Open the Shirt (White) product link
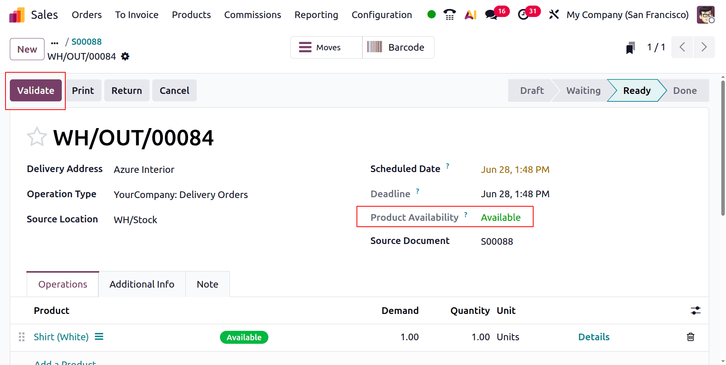The height and width of the screenshot is (365, 726). 61,337
